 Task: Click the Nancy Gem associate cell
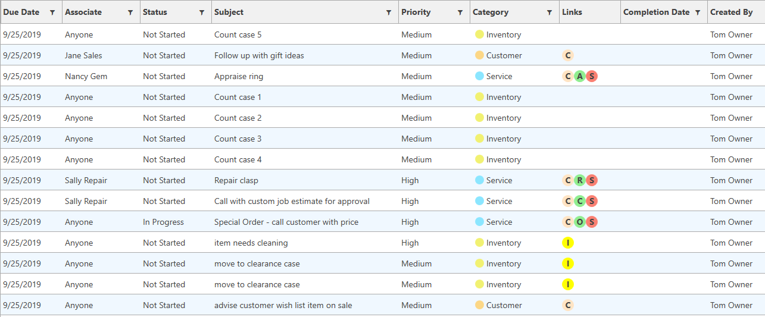[86, 76]
